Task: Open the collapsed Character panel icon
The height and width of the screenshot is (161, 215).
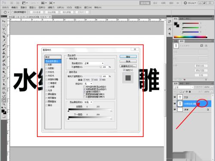Action: 170,29
